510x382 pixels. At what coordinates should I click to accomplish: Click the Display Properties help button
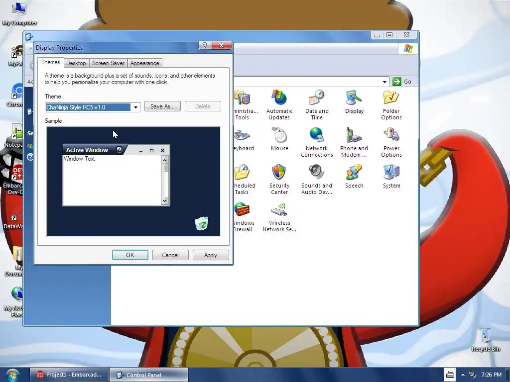204,45
